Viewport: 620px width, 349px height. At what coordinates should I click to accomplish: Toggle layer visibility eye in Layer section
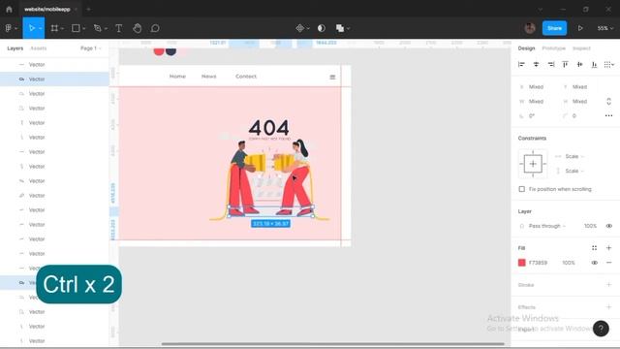[x=608, y=226]
